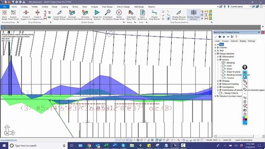This screenshot has height=149, width=265.
Task: Expand the Wall tree node
Action: pyautogui.click(x=215, y=50)
